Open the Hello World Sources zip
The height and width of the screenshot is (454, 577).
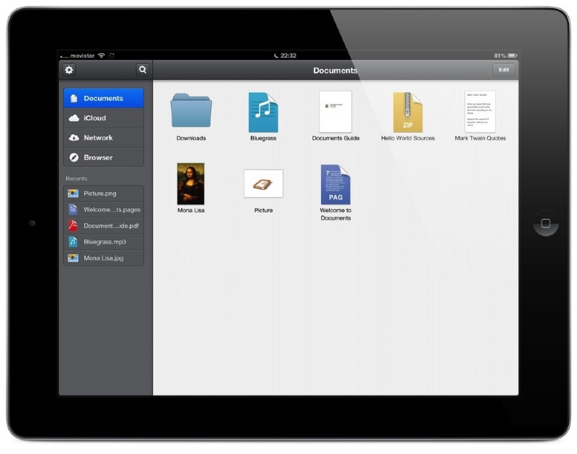(408, 112)
